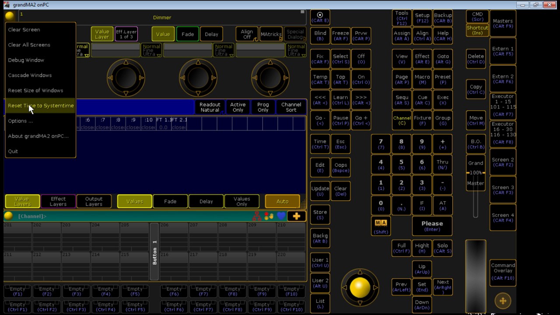Click the yellow plus button on the command line

[297, 216]
